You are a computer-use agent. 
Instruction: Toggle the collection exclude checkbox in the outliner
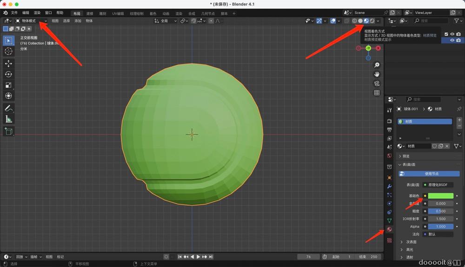tap(446, 34)
